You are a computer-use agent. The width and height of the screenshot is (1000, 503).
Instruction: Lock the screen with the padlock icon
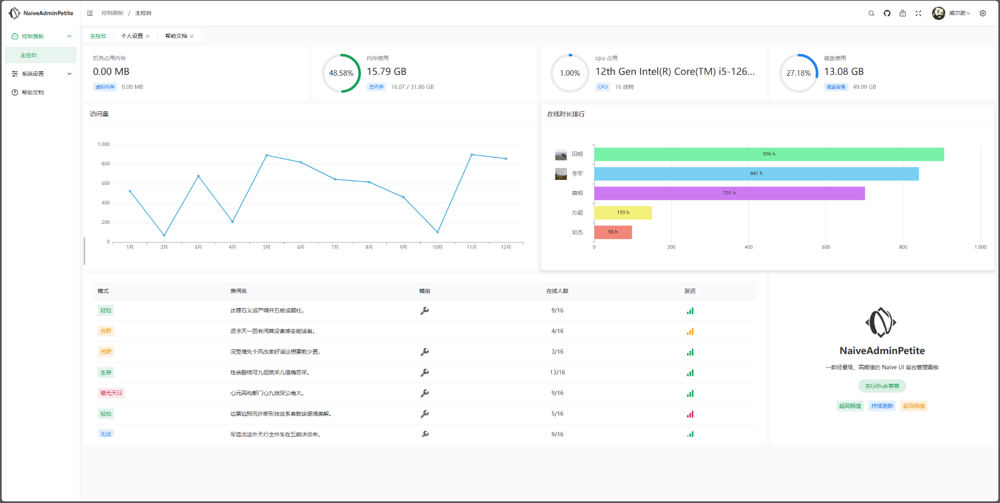(x=902, y=13)
